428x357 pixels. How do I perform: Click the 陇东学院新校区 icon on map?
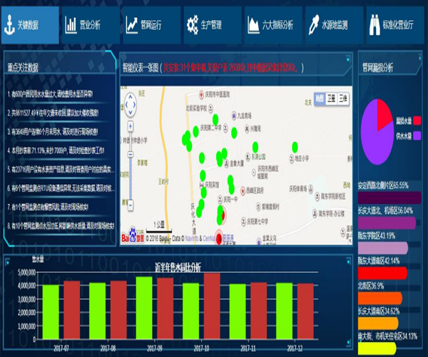click(x=317, y=196)
